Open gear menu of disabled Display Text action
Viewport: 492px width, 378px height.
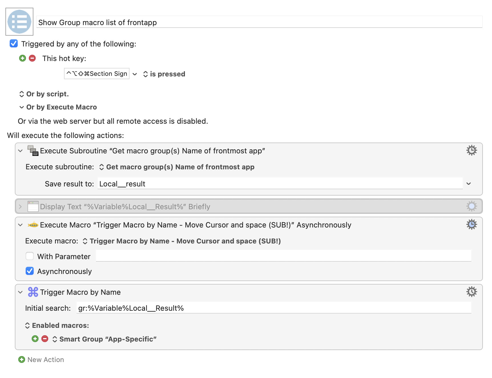click(x=471, y=206)
